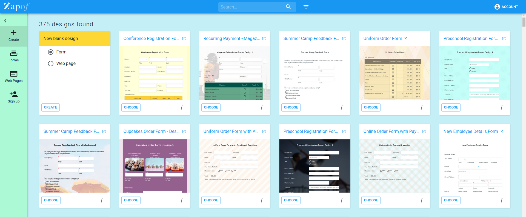Open Recurring Payment Magazine template external icon
This screenshot has width=526, height=217.
click(x=264, y=39)
